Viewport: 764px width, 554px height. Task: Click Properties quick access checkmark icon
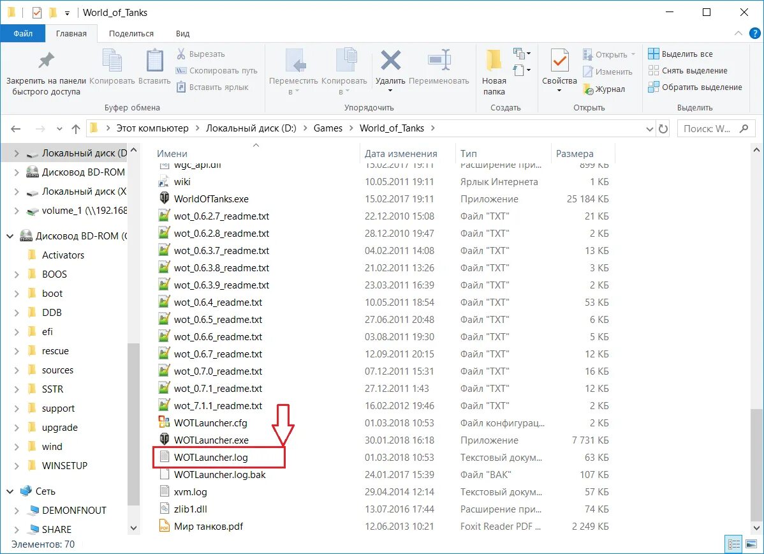tap(37, 13)
